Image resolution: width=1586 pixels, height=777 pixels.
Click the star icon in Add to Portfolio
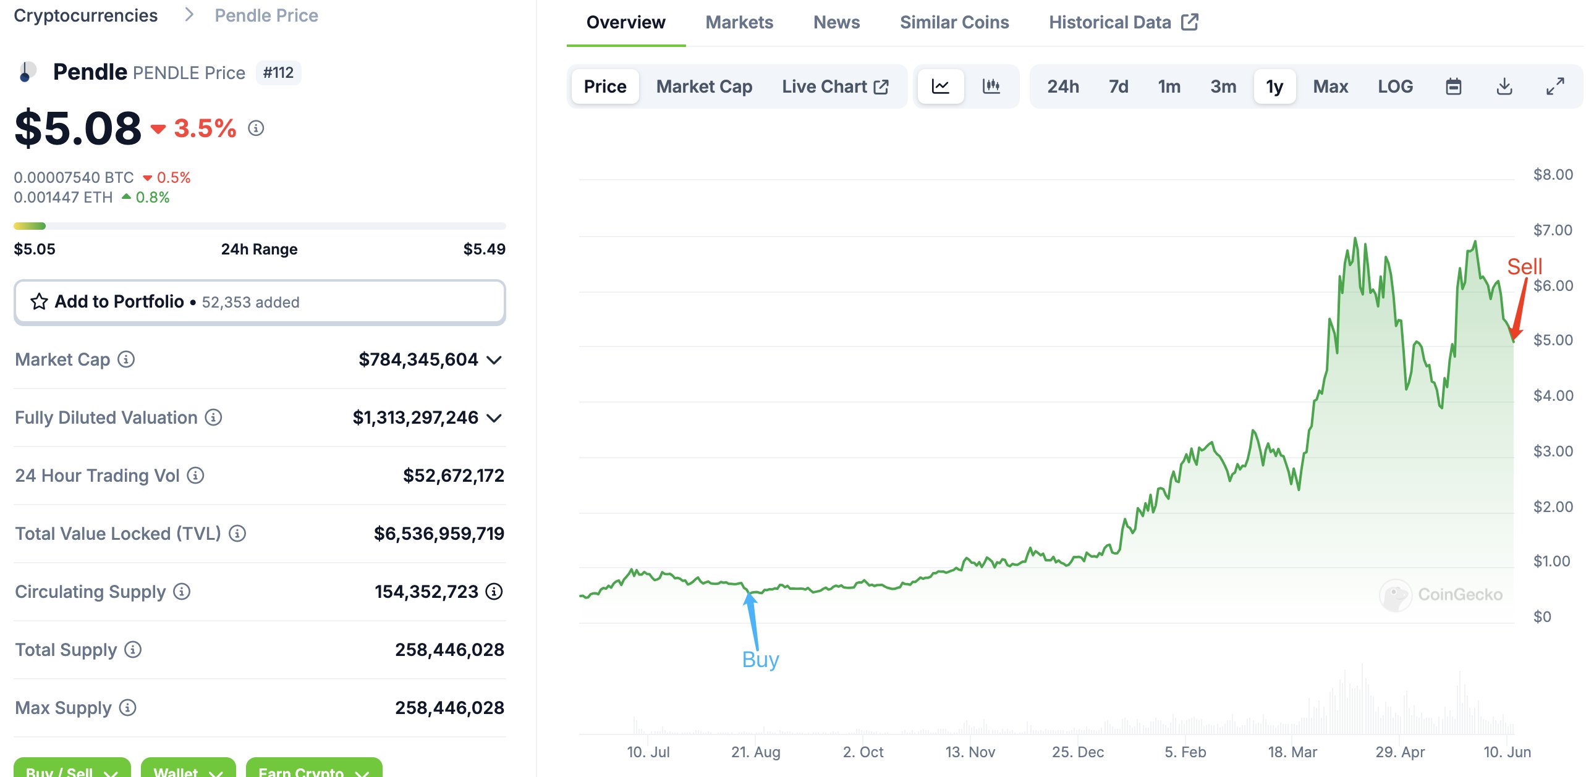click(x=39, y=301)
